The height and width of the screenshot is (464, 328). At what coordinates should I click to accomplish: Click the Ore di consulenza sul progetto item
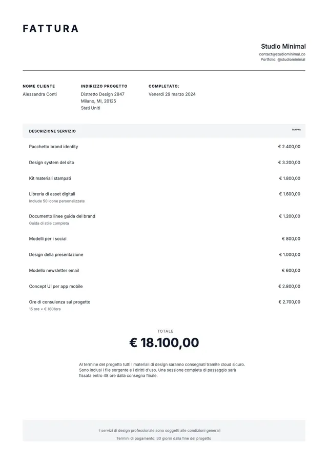click(x=59, y=302)
